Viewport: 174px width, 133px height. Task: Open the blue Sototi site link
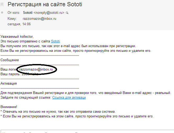[55, 41]
